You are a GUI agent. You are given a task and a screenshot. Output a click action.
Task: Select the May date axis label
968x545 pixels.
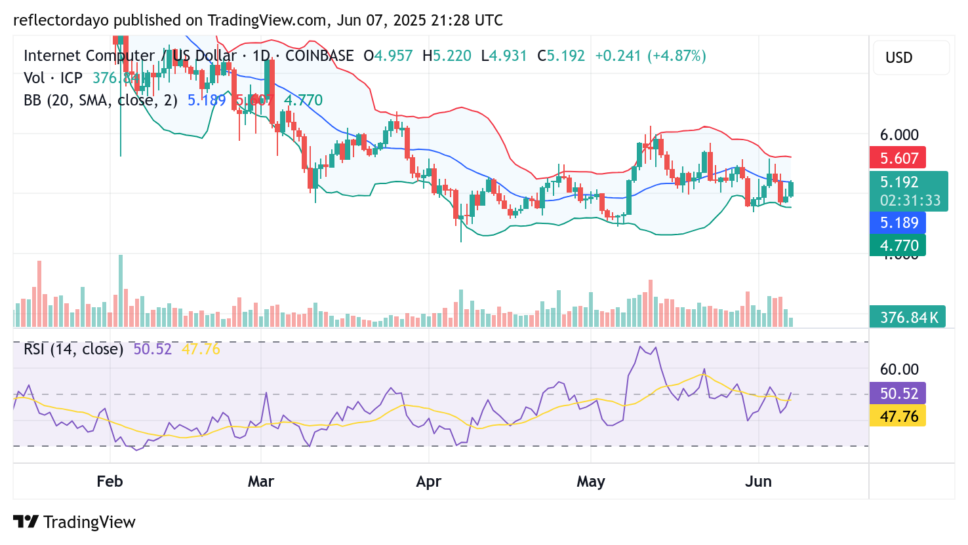tap(591, 481)
